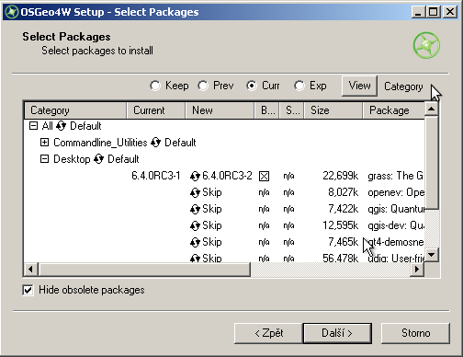Image resolution: width=463 pixels, height=357 pixels.
Task: Toggle Skip icon for openev package
Action: click(195, 192)
